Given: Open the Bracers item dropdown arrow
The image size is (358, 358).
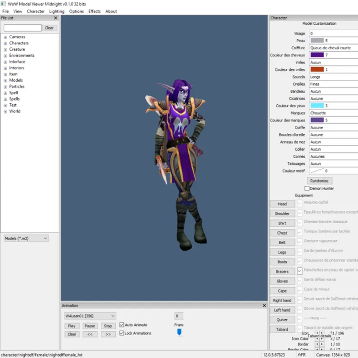Looking at the screenshot, I should [x=300, y=271].
